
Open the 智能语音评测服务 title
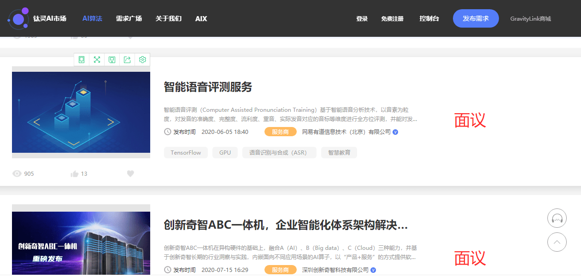(208, 87)
